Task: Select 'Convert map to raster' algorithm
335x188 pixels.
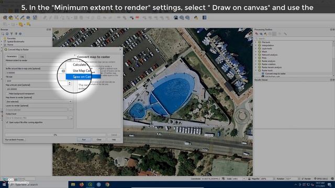Action: point(275,74)
